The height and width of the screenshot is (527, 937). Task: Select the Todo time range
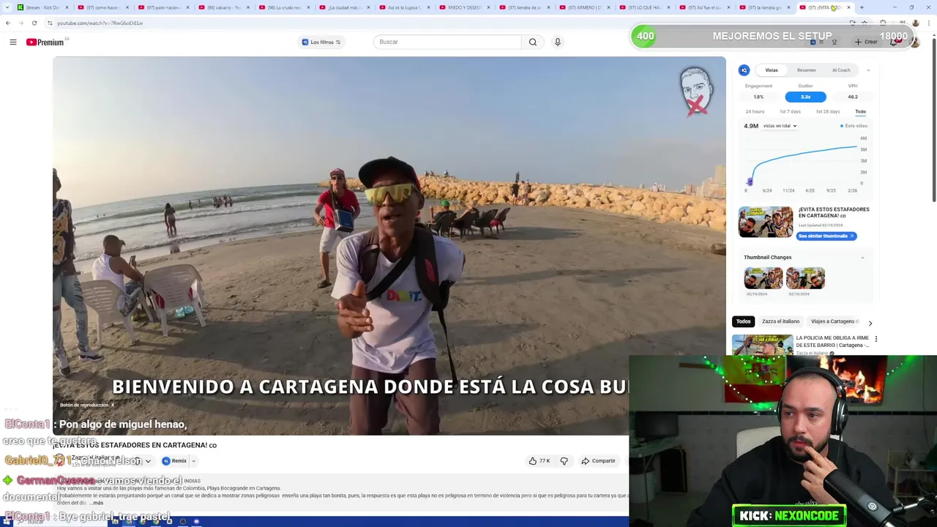(x=860, y=111)
